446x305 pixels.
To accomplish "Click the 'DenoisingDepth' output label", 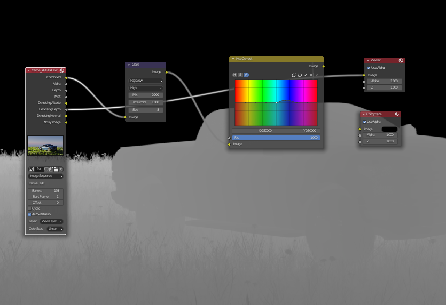I will tap(50, 109).
